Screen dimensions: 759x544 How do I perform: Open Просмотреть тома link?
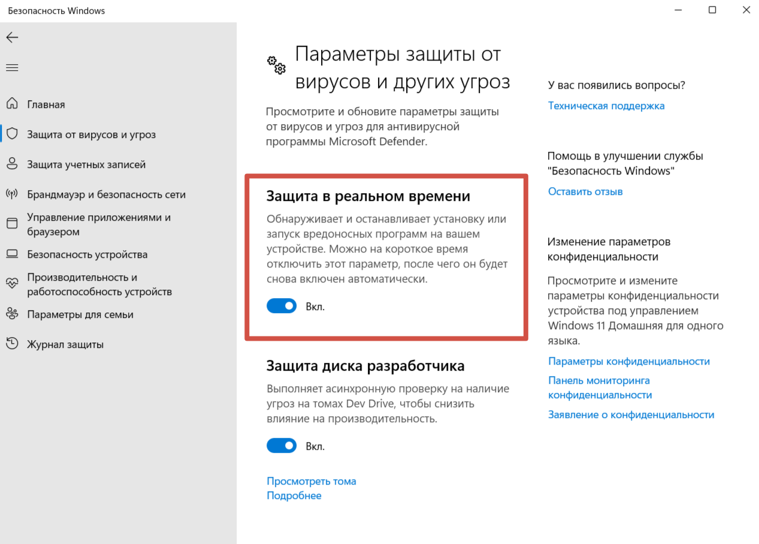[x=311, y=481]
